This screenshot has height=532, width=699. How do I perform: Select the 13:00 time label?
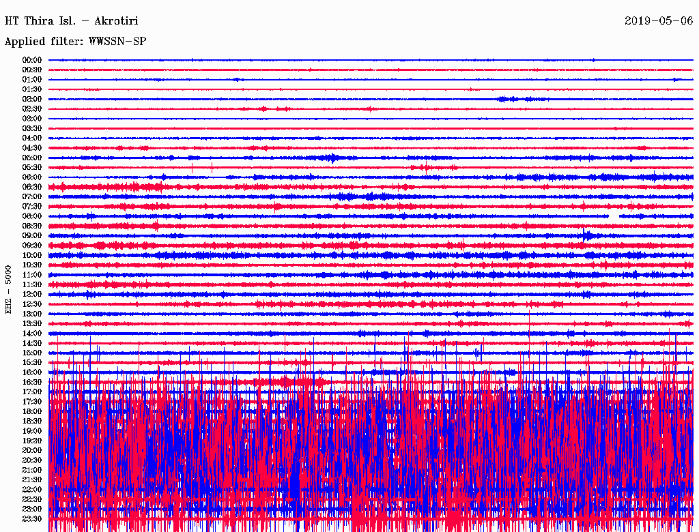[32, 314]
